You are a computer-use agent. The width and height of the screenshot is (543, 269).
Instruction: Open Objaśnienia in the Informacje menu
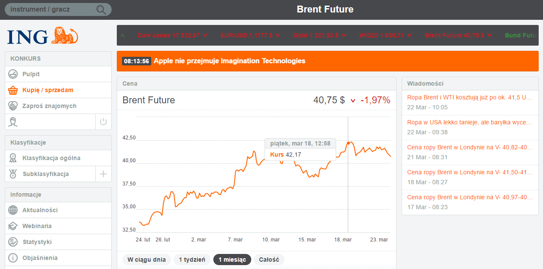point(40,258)
